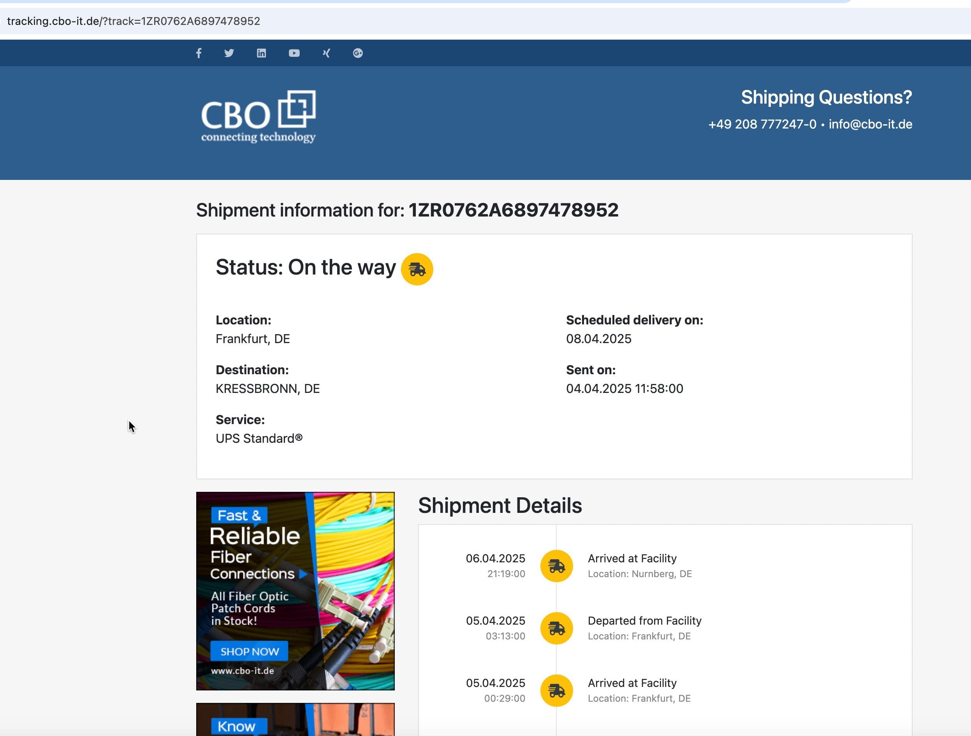The width and height of the screenshot is (971, 736).
Task: Open the Twitter social icon
Action: (229, 53)
